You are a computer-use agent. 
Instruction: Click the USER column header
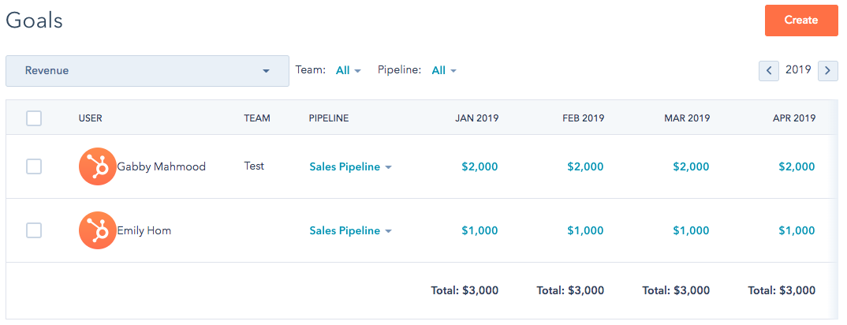91,118
